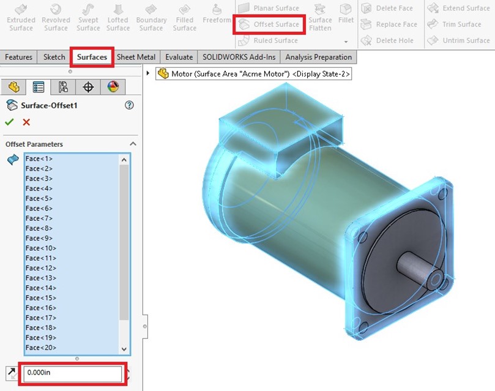Confirm Surface-Offset1 with the green checkmark

(x=10, y=122)
